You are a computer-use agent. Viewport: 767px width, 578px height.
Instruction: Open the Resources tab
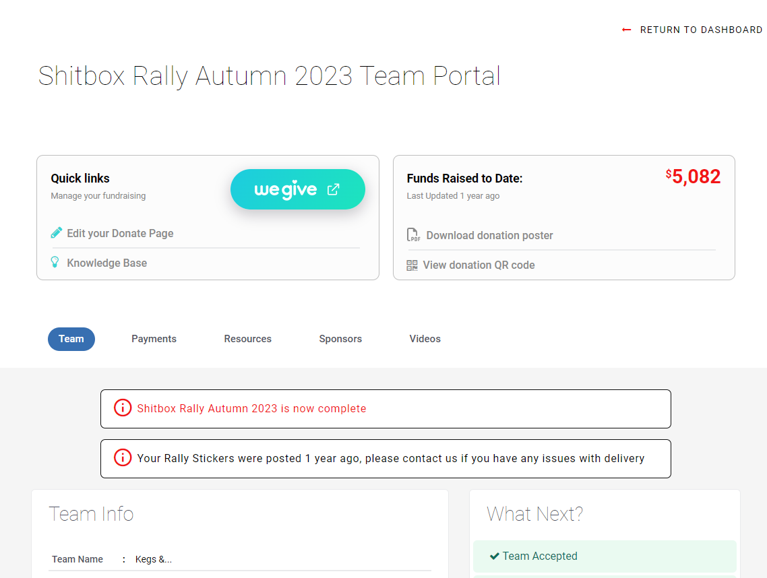[x=247, y=339]
